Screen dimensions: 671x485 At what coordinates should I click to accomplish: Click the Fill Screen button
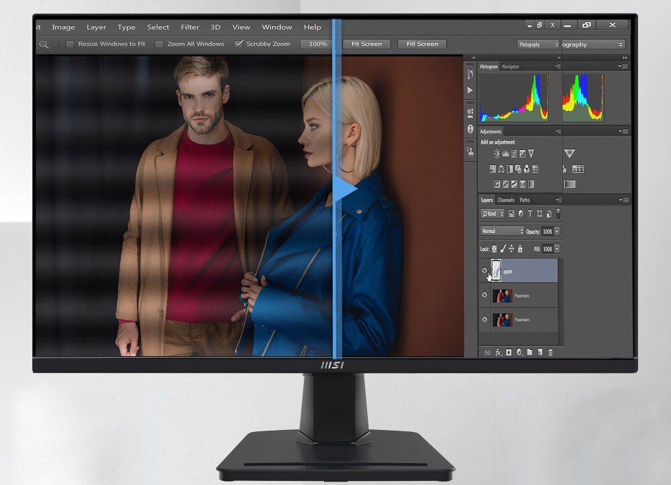(421, 44)
